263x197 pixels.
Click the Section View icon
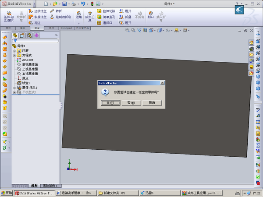(145, 30)
